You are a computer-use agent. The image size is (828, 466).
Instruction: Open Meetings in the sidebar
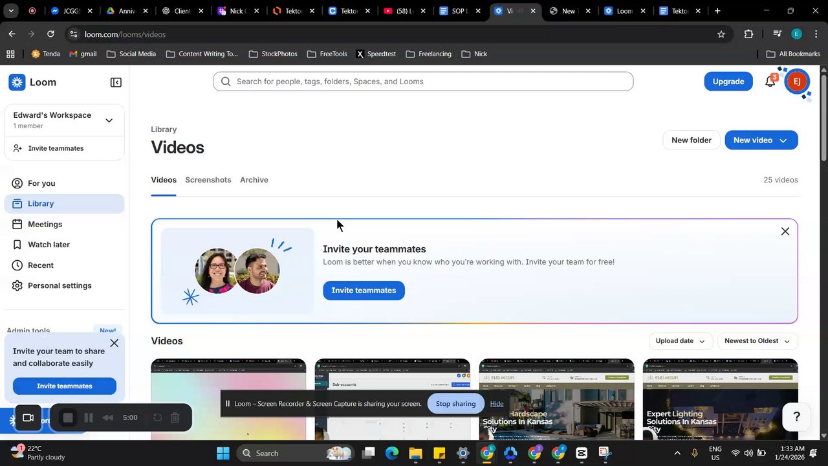pos(65,225)
